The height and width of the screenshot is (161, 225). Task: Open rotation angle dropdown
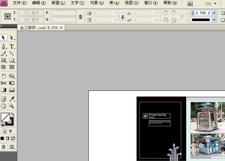click(x=155, y=13)
